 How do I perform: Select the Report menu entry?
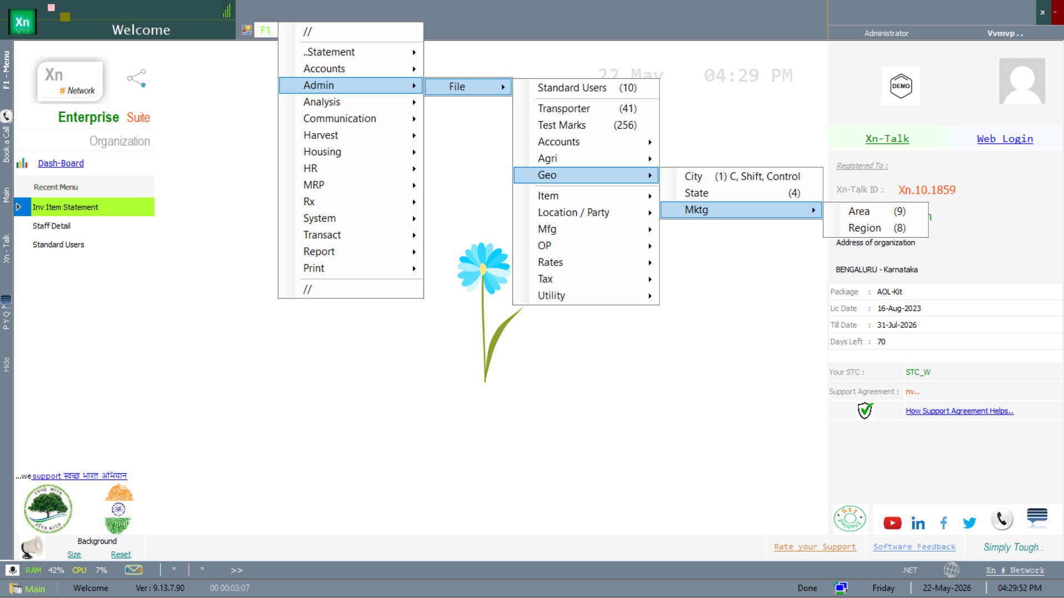coord(351,252)
